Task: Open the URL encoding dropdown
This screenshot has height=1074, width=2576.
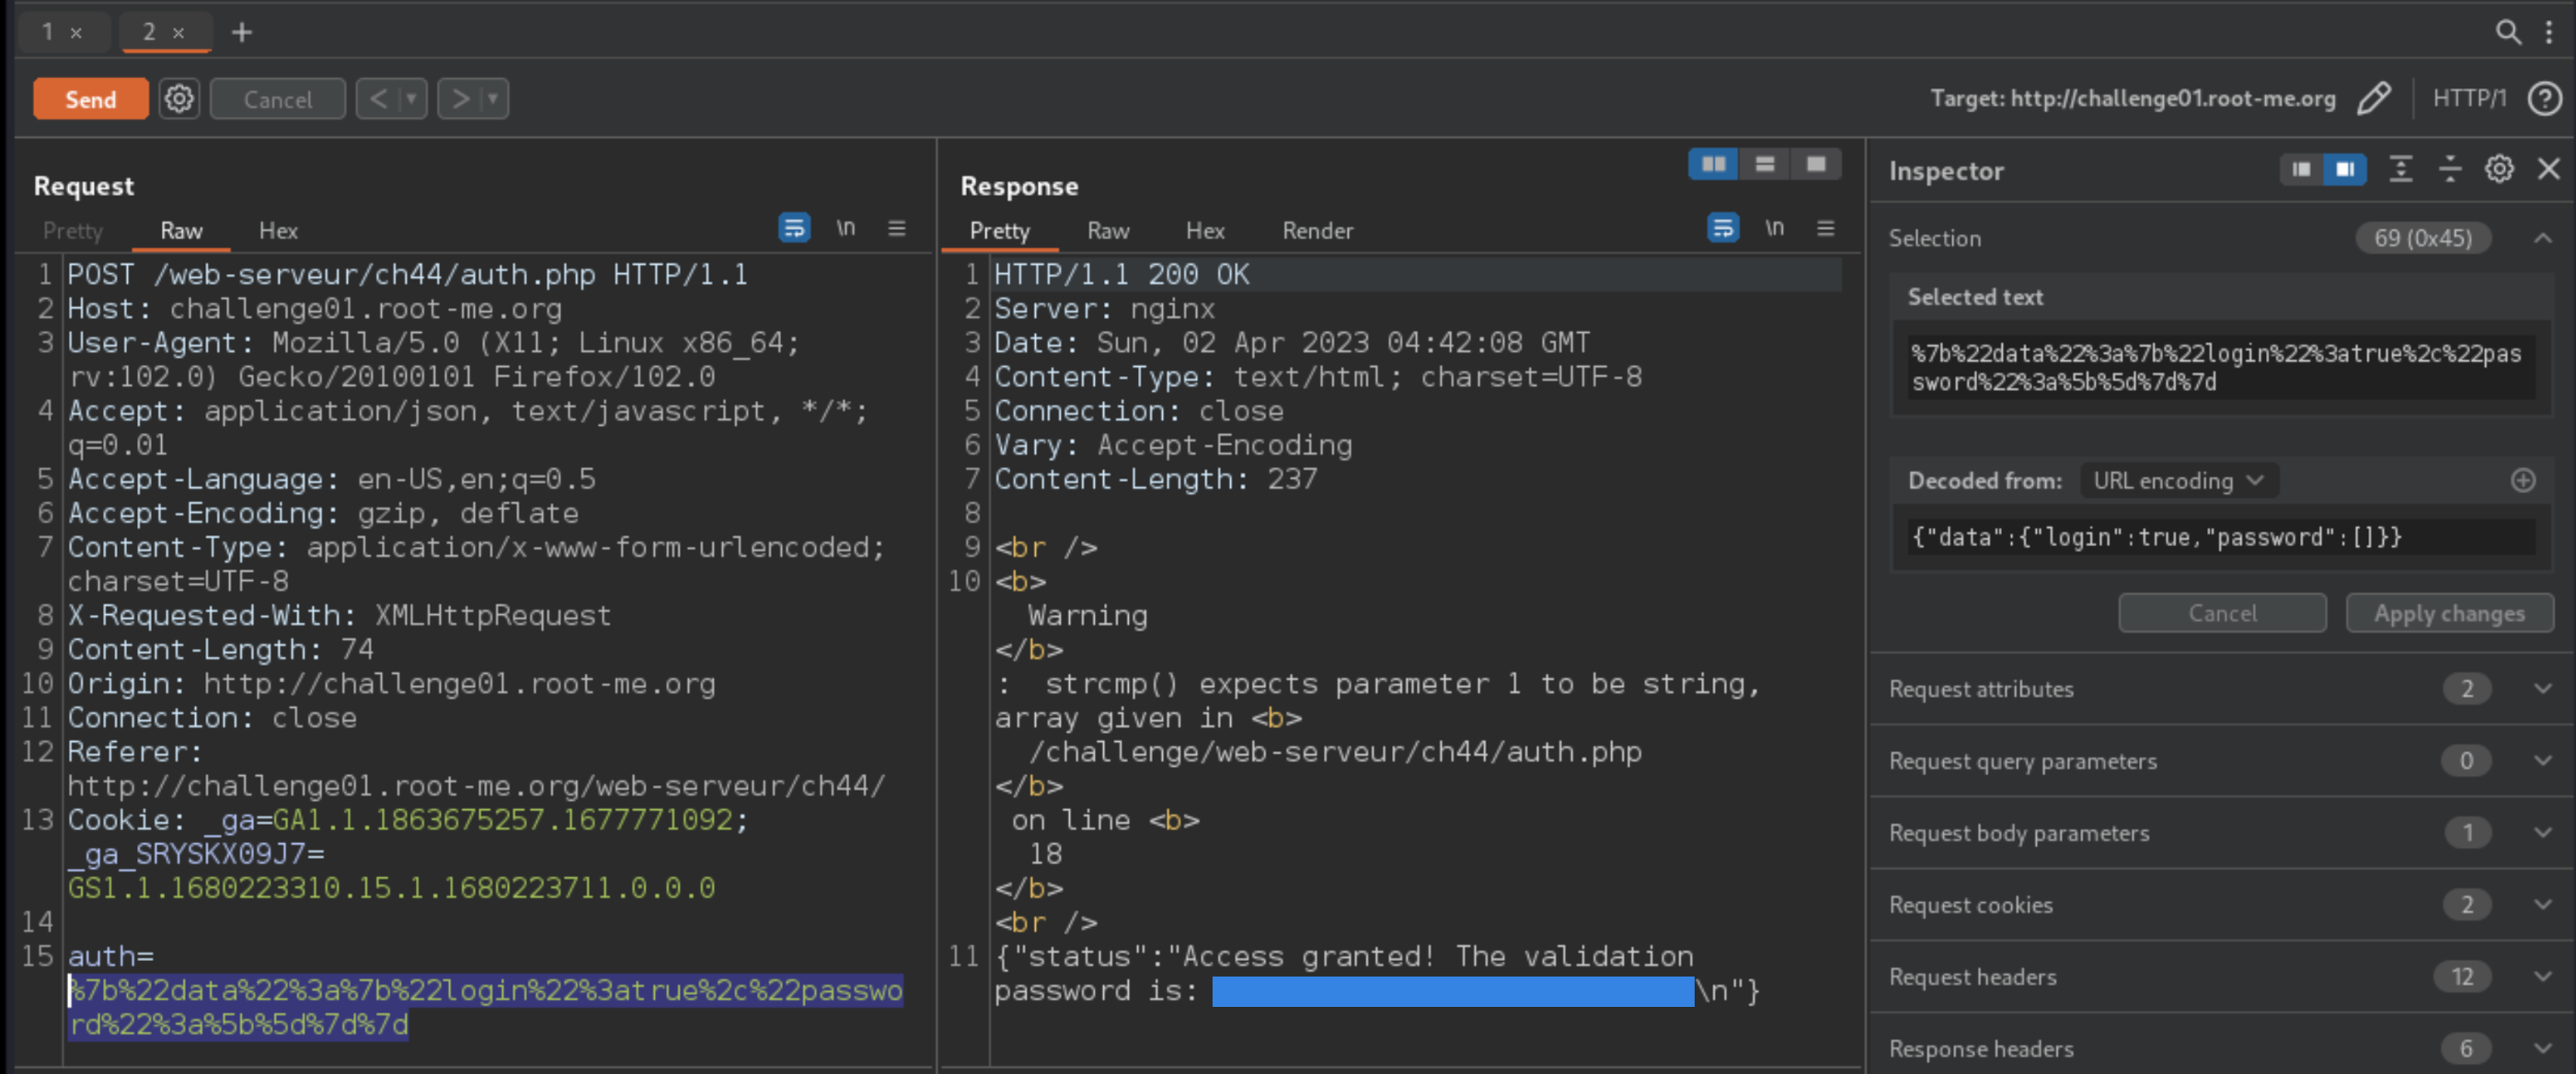Action: (2179, 481)
